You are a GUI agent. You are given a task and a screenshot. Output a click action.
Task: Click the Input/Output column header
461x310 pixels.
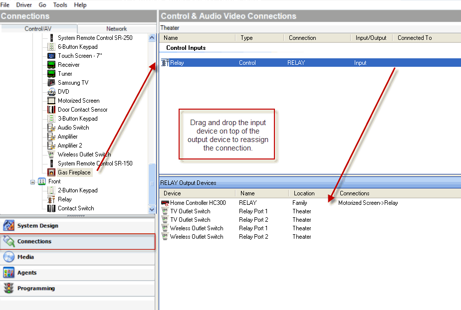click(371, 38)
